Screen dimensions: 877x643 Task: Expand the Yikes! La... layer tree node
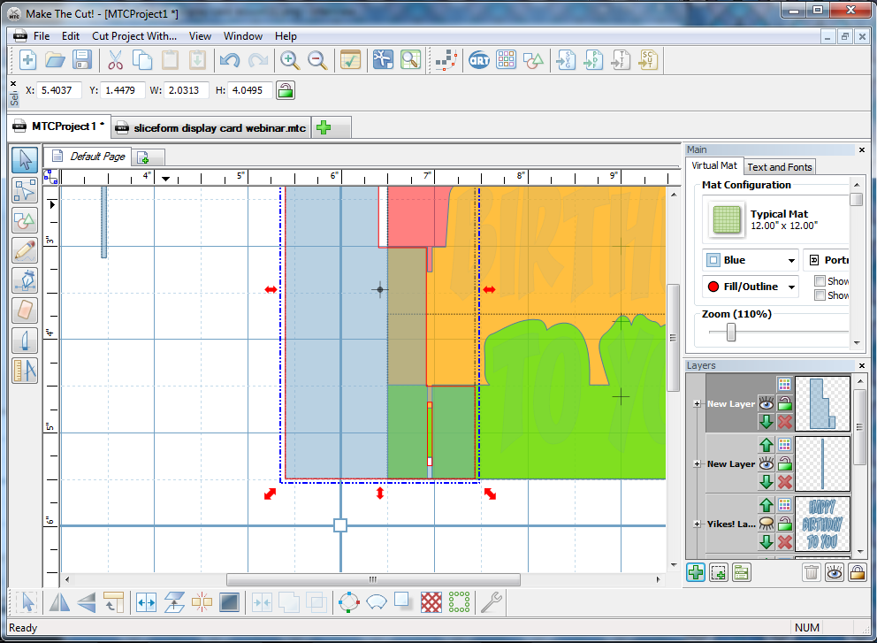tap(697, 524)
